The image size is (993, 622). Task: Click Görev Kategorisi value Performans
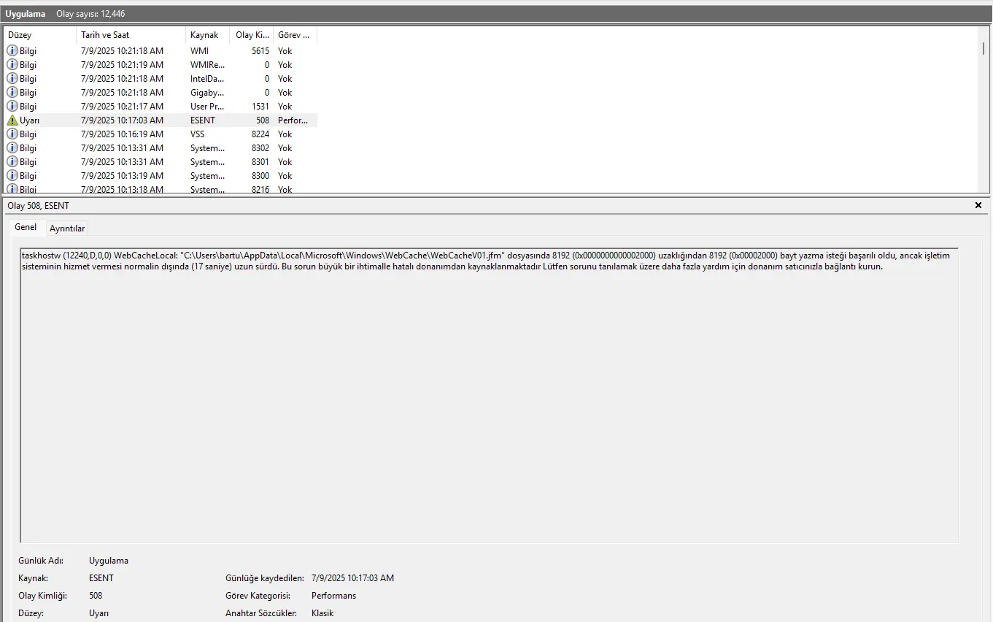(x=333, y=596)
